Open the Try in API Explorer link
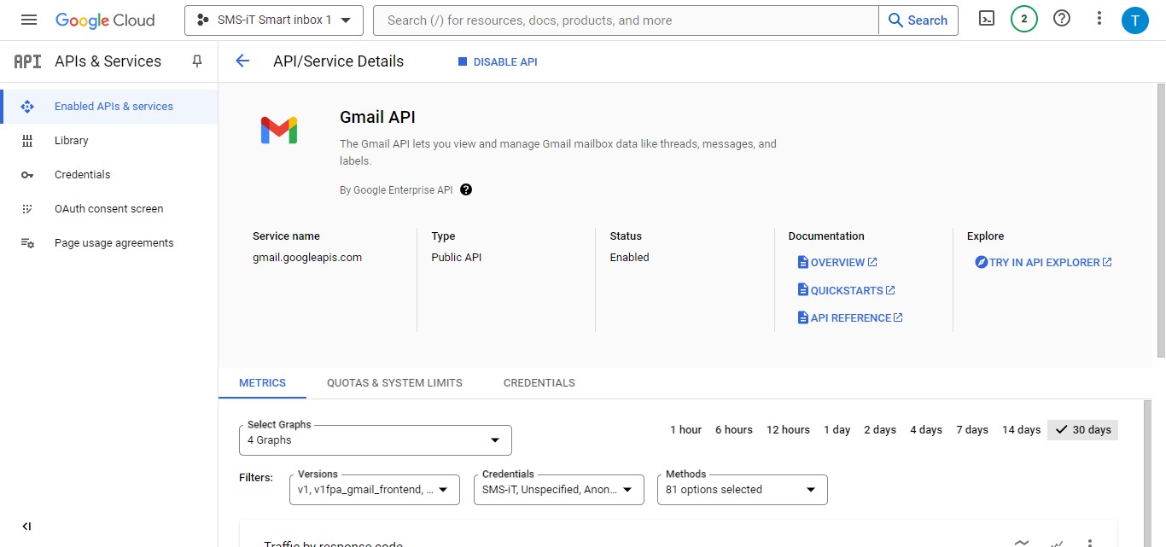This screenshot has height=547, width=1166. [1044, 262]
